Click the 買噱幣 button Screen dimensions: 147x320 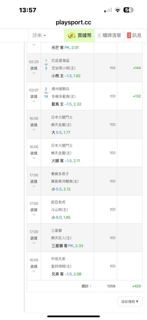pyautogui.click(x=79, y=35)
